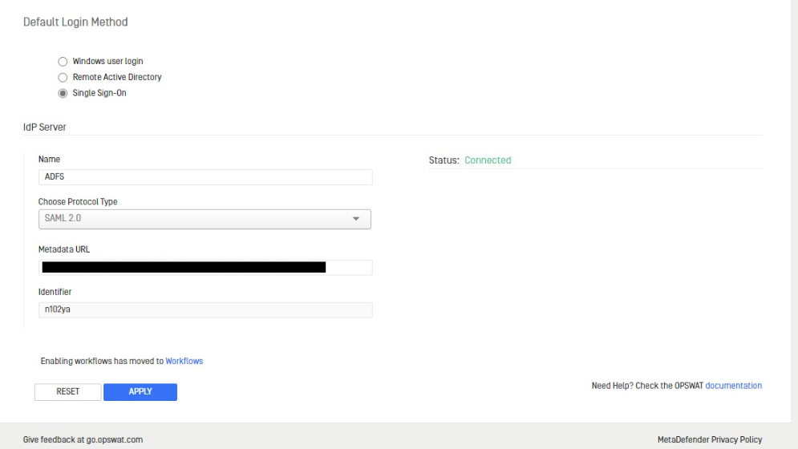Click the Choose Protocol Type label

[x=78, y=201]
